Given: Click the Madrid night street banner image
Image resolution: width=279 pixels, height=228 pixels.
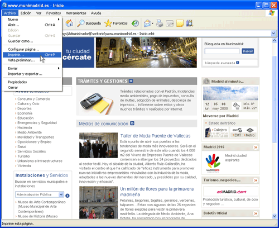Looking at the screenshot, I should [x=146, y=53].
